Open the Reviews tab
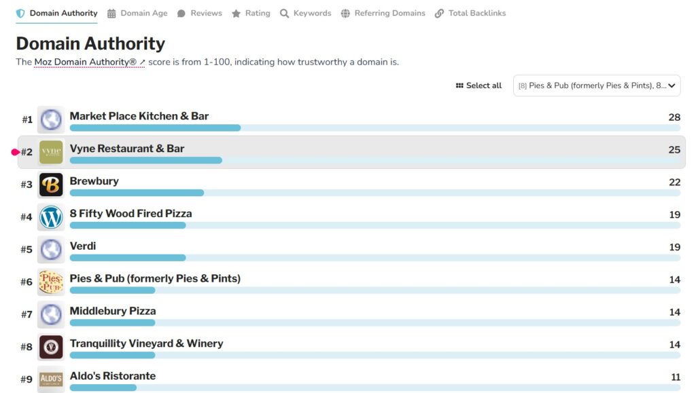The height and width of the screenshot is (393, 696). [199, 13]
